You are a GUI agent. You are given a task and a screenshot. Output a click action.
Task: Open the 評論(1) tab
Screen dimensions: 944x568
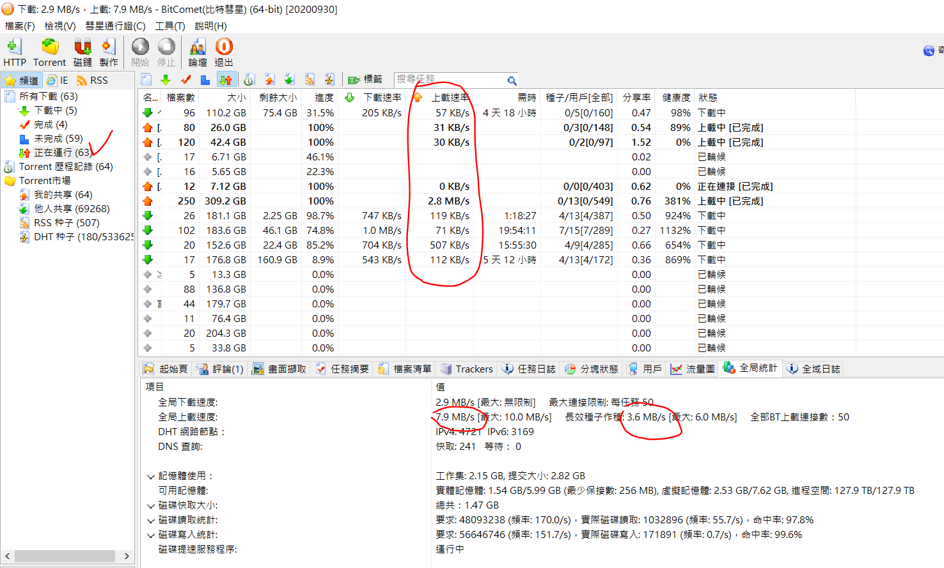pos(220,369)
